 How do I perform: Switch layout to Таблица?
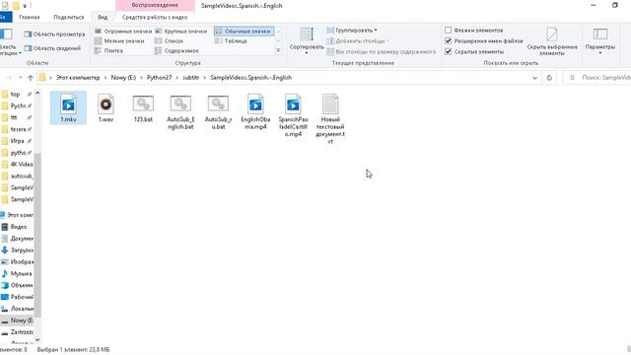231,41
